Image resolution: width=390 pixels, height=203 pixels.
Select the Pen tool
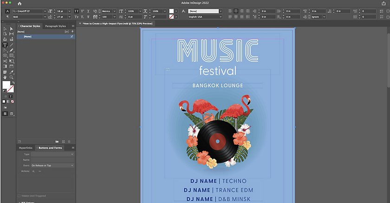[5, 51]
